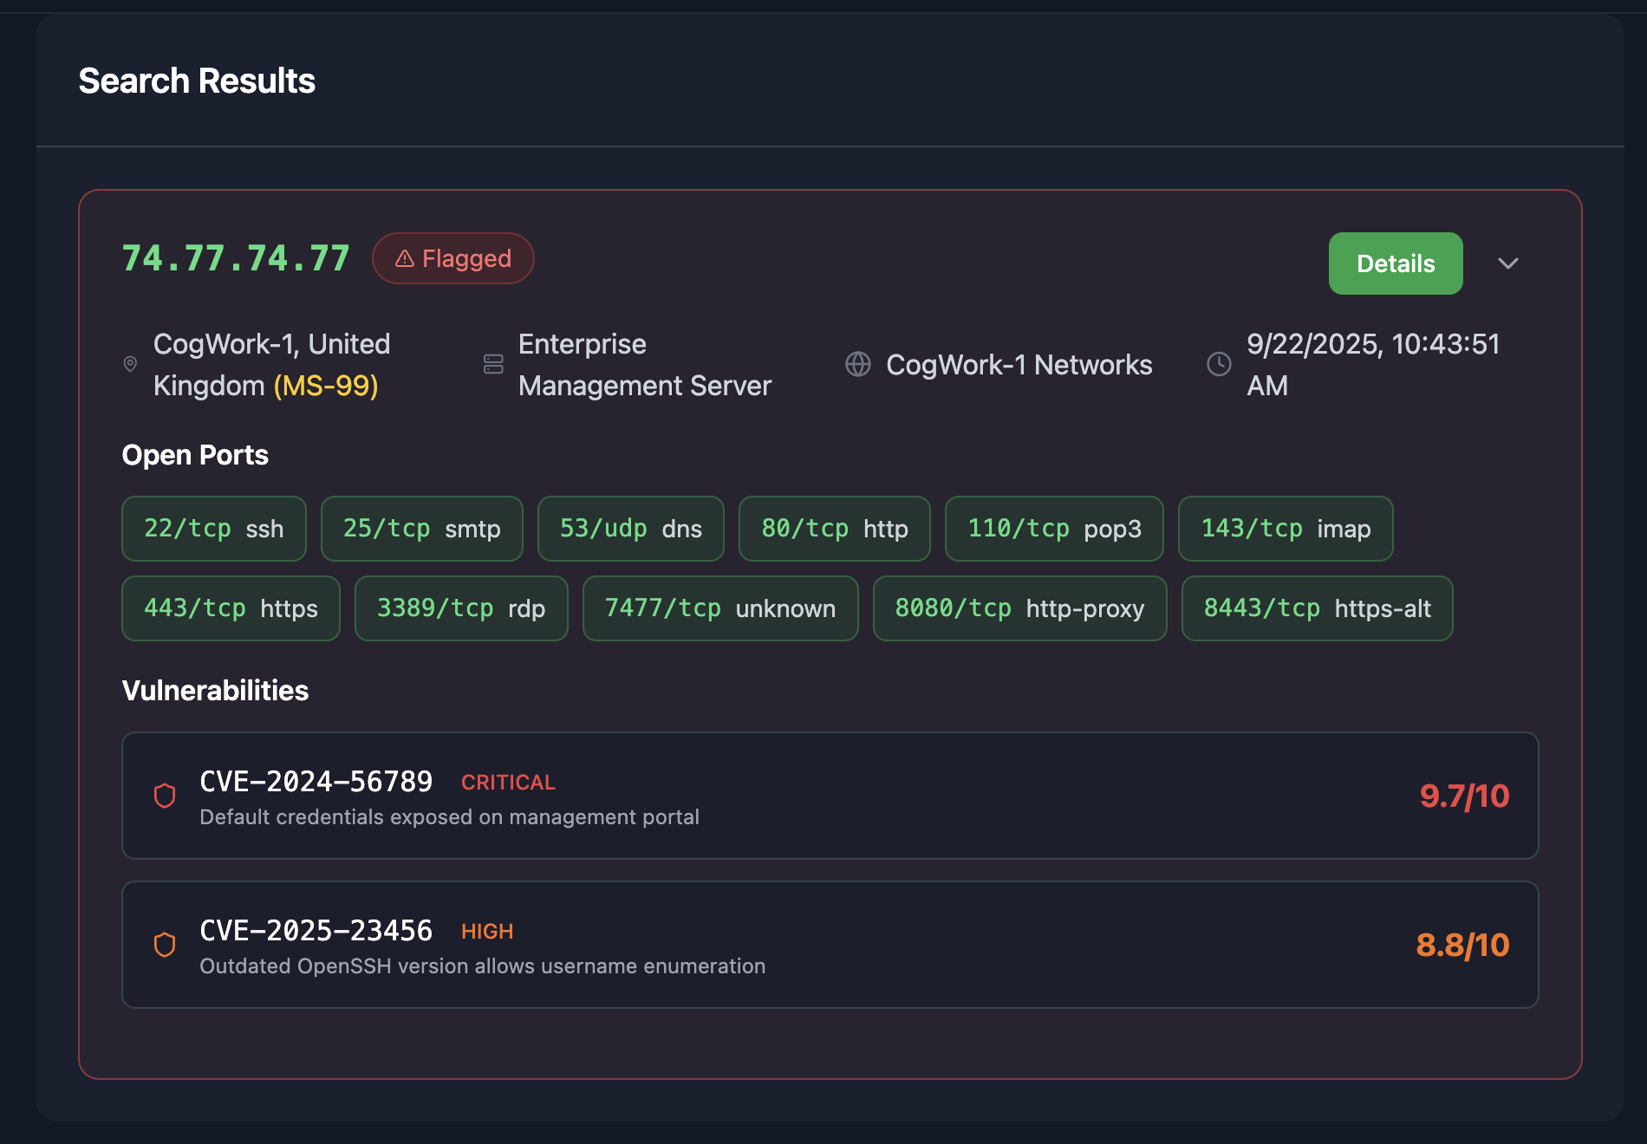Click the green IP address 74.77.74.77
This screenshot has height=1144, width=1647.
[235, 257]
